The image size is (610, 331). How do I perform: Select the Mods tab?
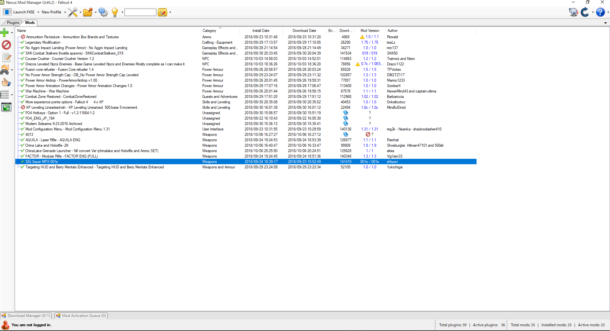pos(30,23)
